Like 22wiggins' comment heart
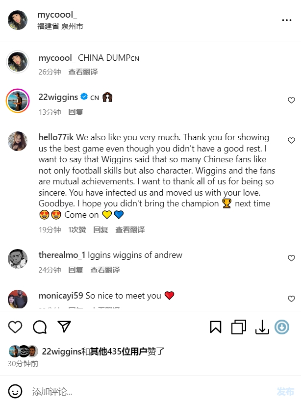 [x=291, y=100]
